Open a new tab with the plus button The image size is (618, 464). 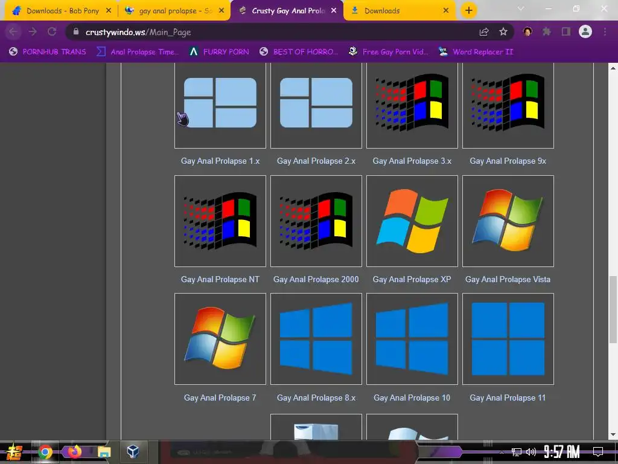(468, 11)
